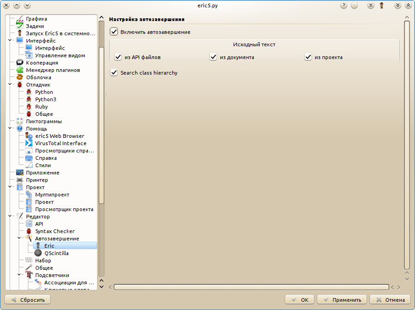
Task: Uncheck the из API файлов option
Action: point(118,57)
